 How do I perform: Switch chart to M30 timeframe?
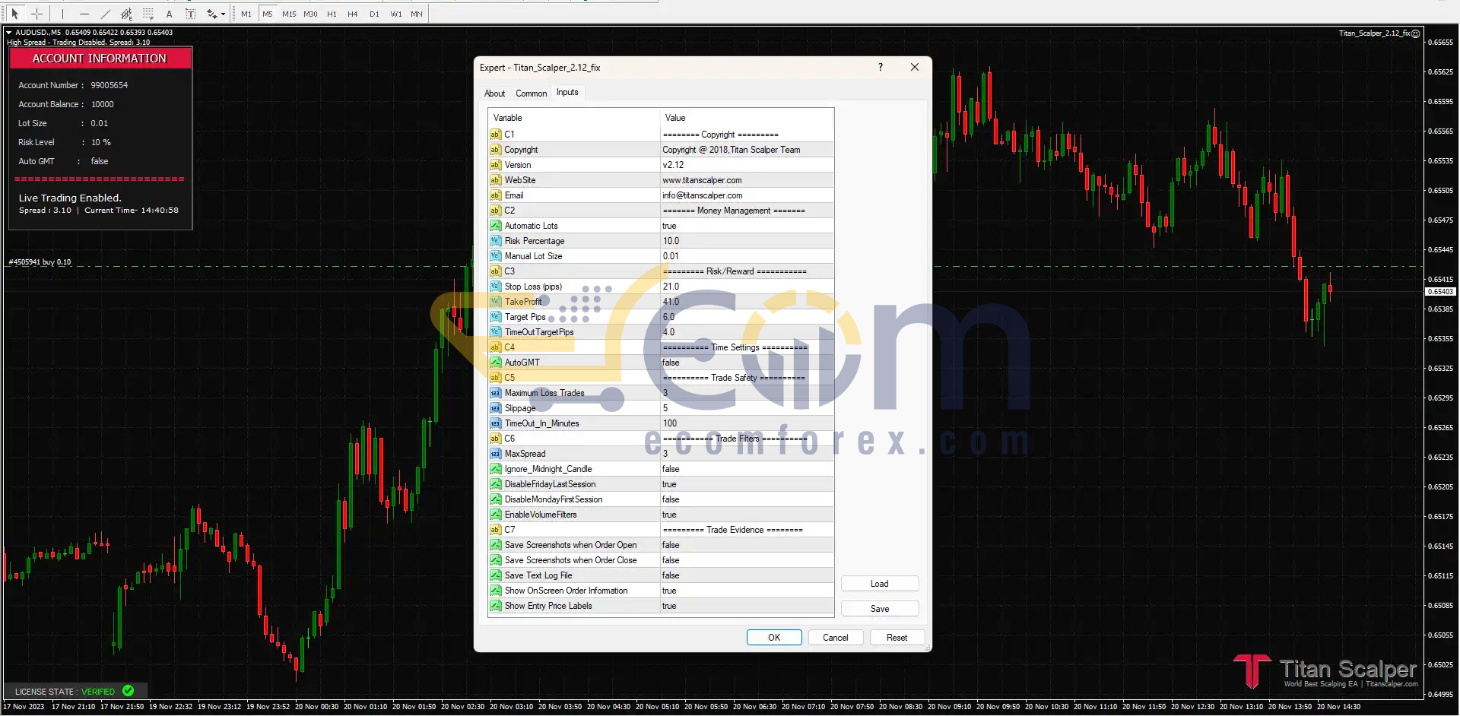(x=310, y=14)
